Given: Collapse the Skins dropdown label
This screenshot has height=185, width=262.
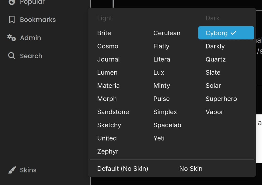Looking at the screenshot, I should pyautogui.click(x=28, y=170).
